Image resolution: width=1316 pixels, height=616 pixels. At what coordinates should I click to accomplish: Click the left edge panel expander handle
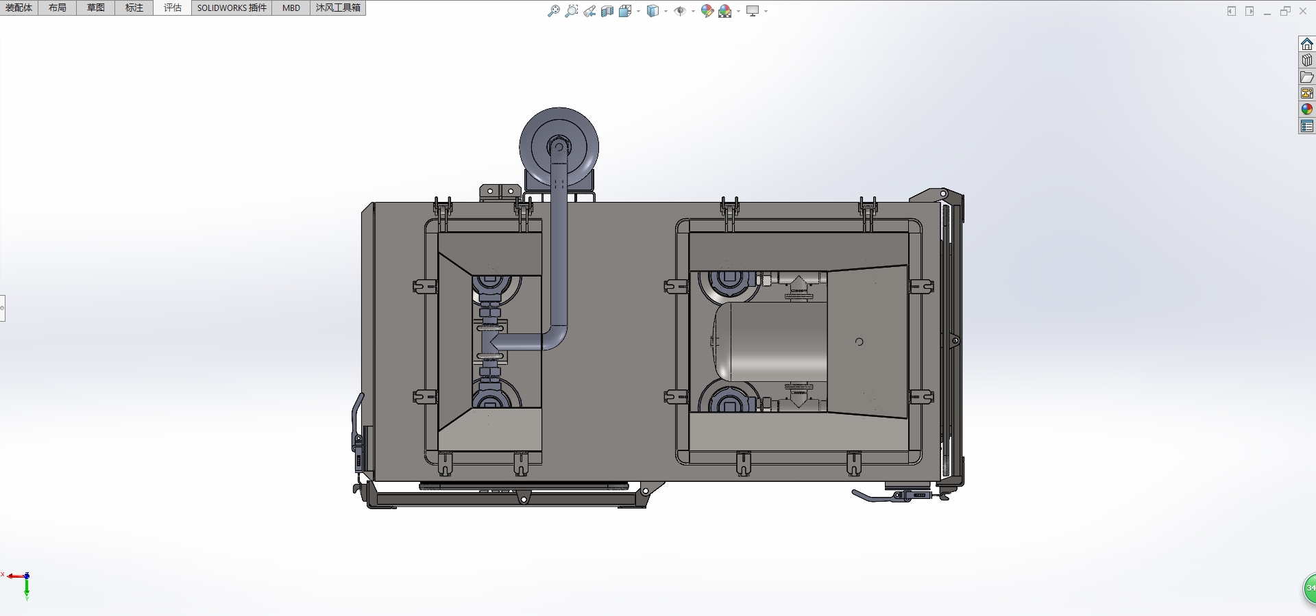click(x=2, y=308)
